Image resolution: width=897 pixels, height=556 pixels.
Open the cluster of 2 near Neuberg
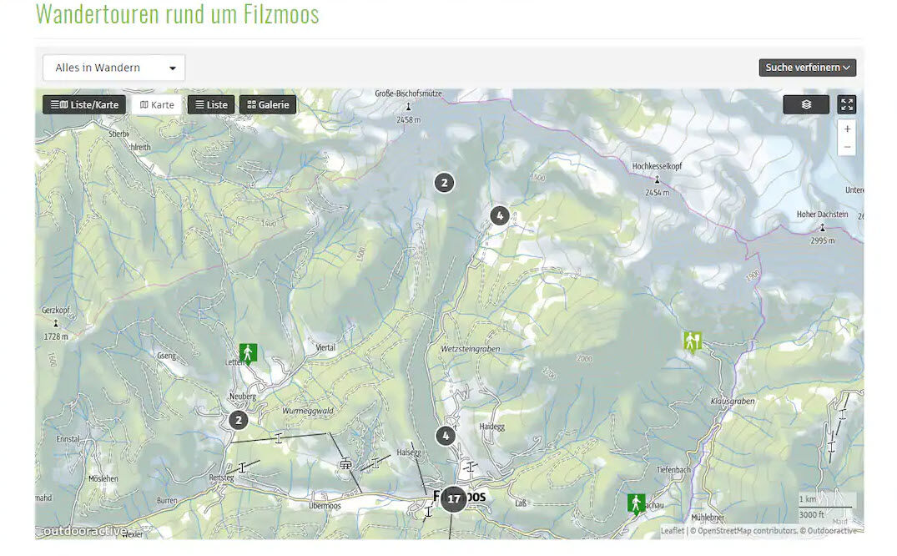point(239,420)
